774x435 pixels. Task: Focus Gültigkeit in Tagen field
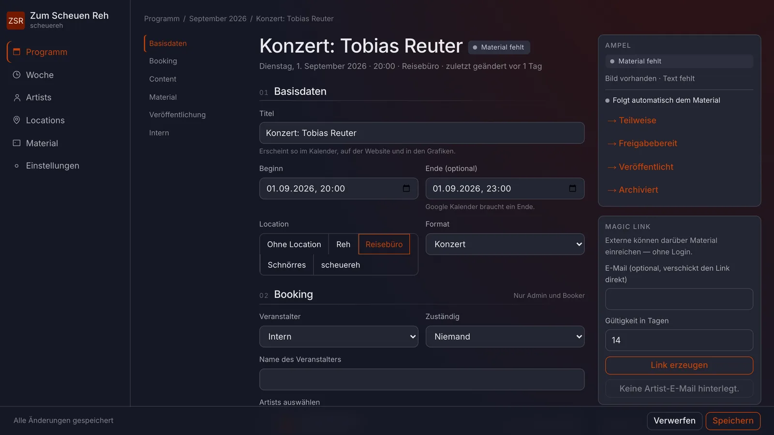coord(679,340)
